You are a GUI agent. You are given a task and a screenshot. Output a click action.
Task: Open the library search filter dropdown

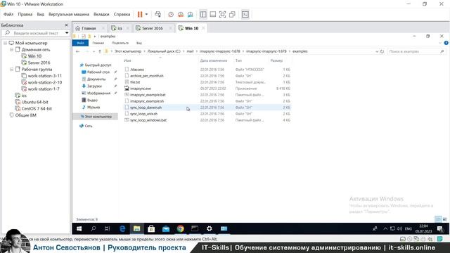click(67, 33)
